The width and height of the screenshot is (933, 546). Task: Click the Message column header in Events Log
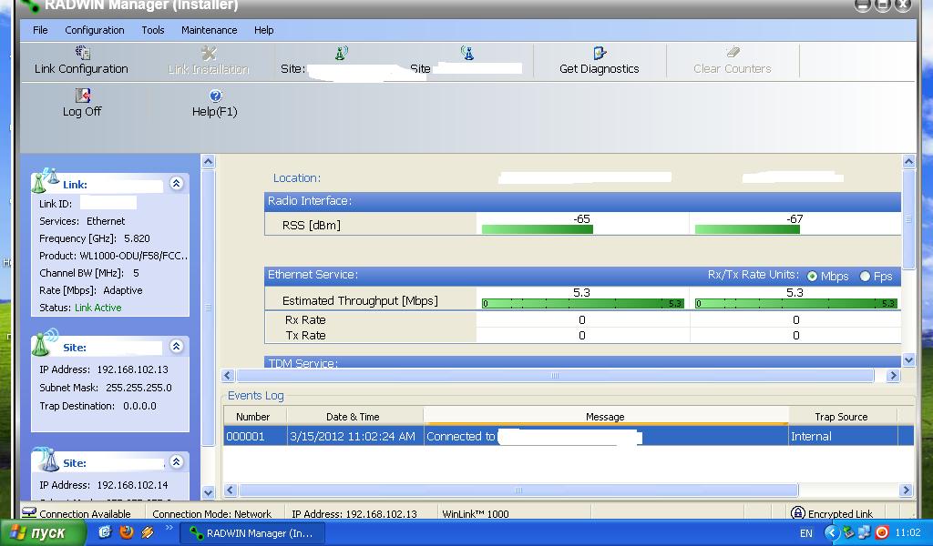pyautogui.click(x=605, y=417)
